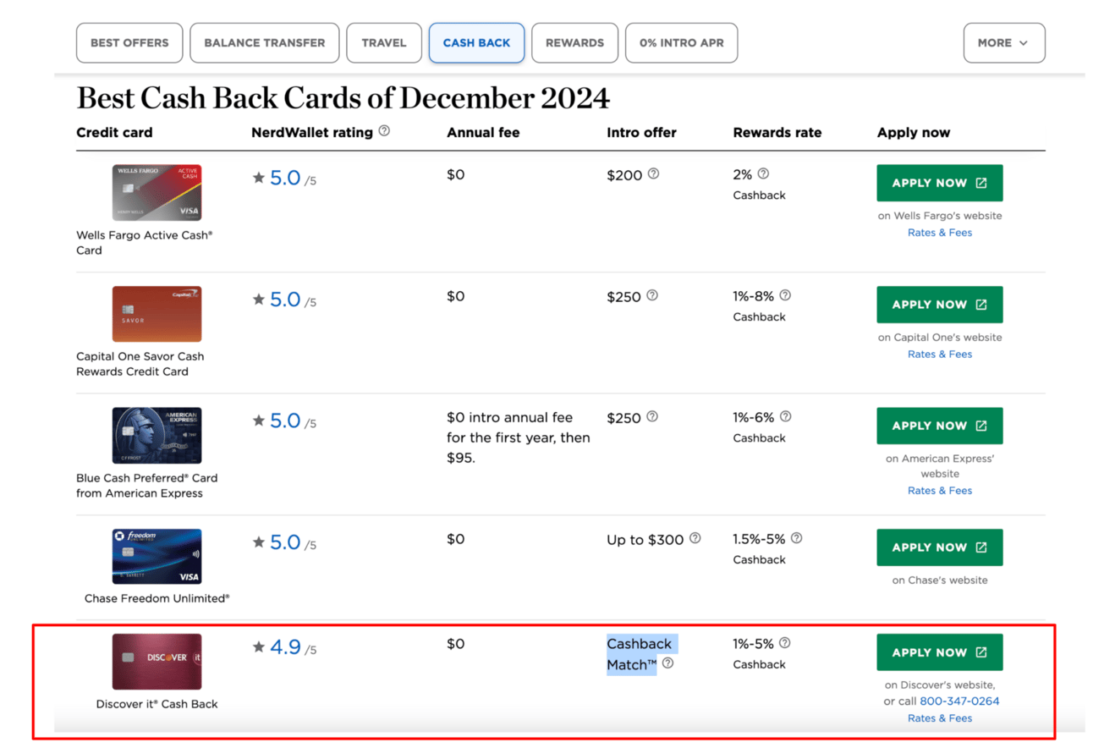Click the Best Cash Back Cards heading
This screenshot has height=748, width=1093.
pyautogui.click(x=343, y=98)
